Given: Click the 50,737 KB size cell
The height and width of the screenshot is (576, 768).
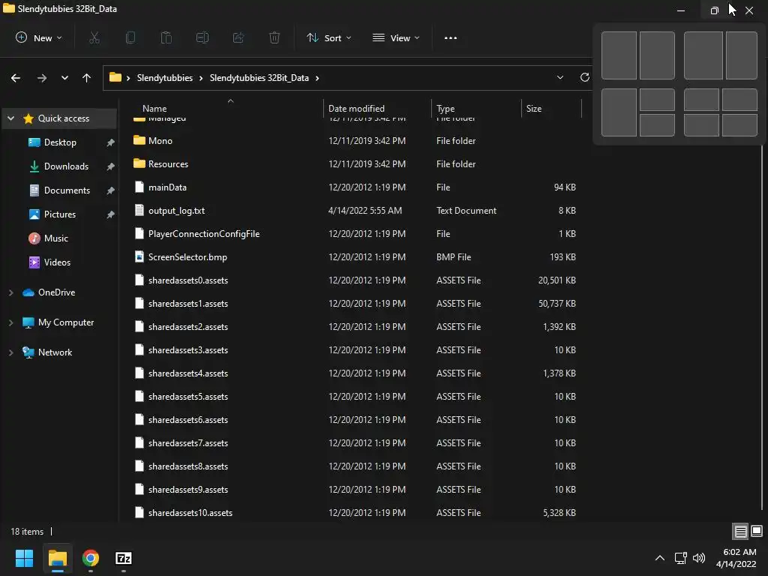Looking at the screenshot, I should click(x=557, y=304).
